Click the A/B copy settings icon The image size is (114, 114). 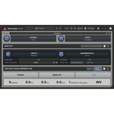click(75, 28)
